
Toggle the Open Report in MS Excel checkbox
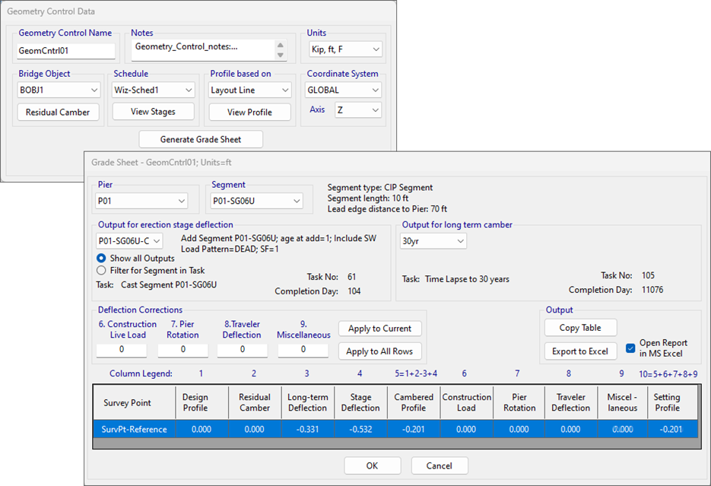tap(630, 348)
